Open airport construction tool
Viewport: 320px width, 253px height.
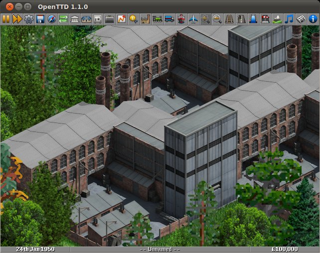tap(265, 19)
